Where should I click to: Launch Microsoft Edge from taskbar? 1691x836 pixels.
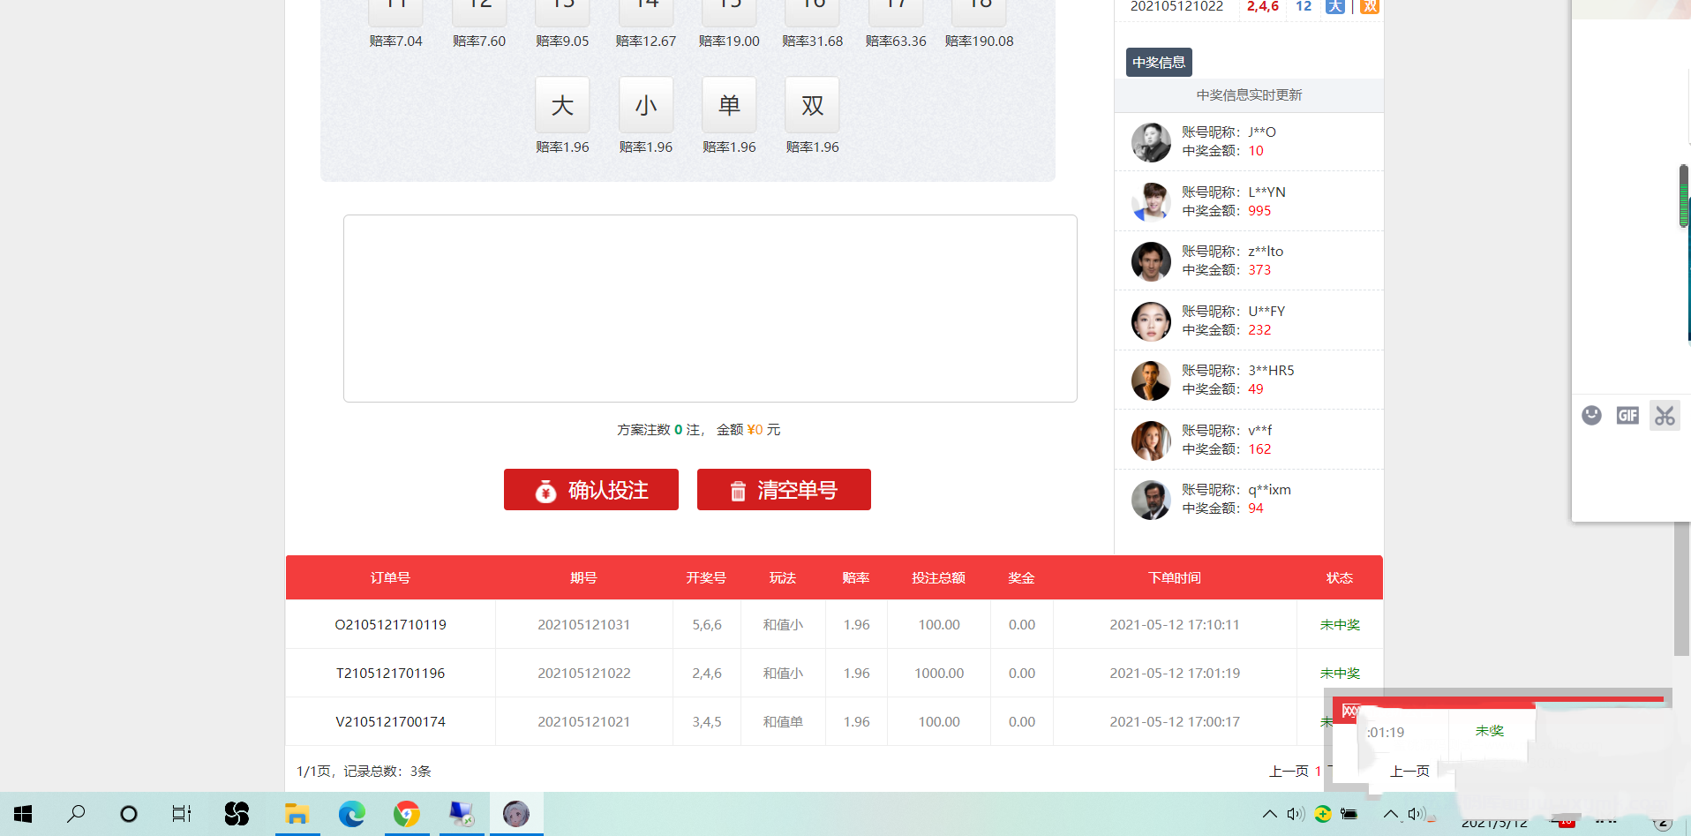coord(351,814)
